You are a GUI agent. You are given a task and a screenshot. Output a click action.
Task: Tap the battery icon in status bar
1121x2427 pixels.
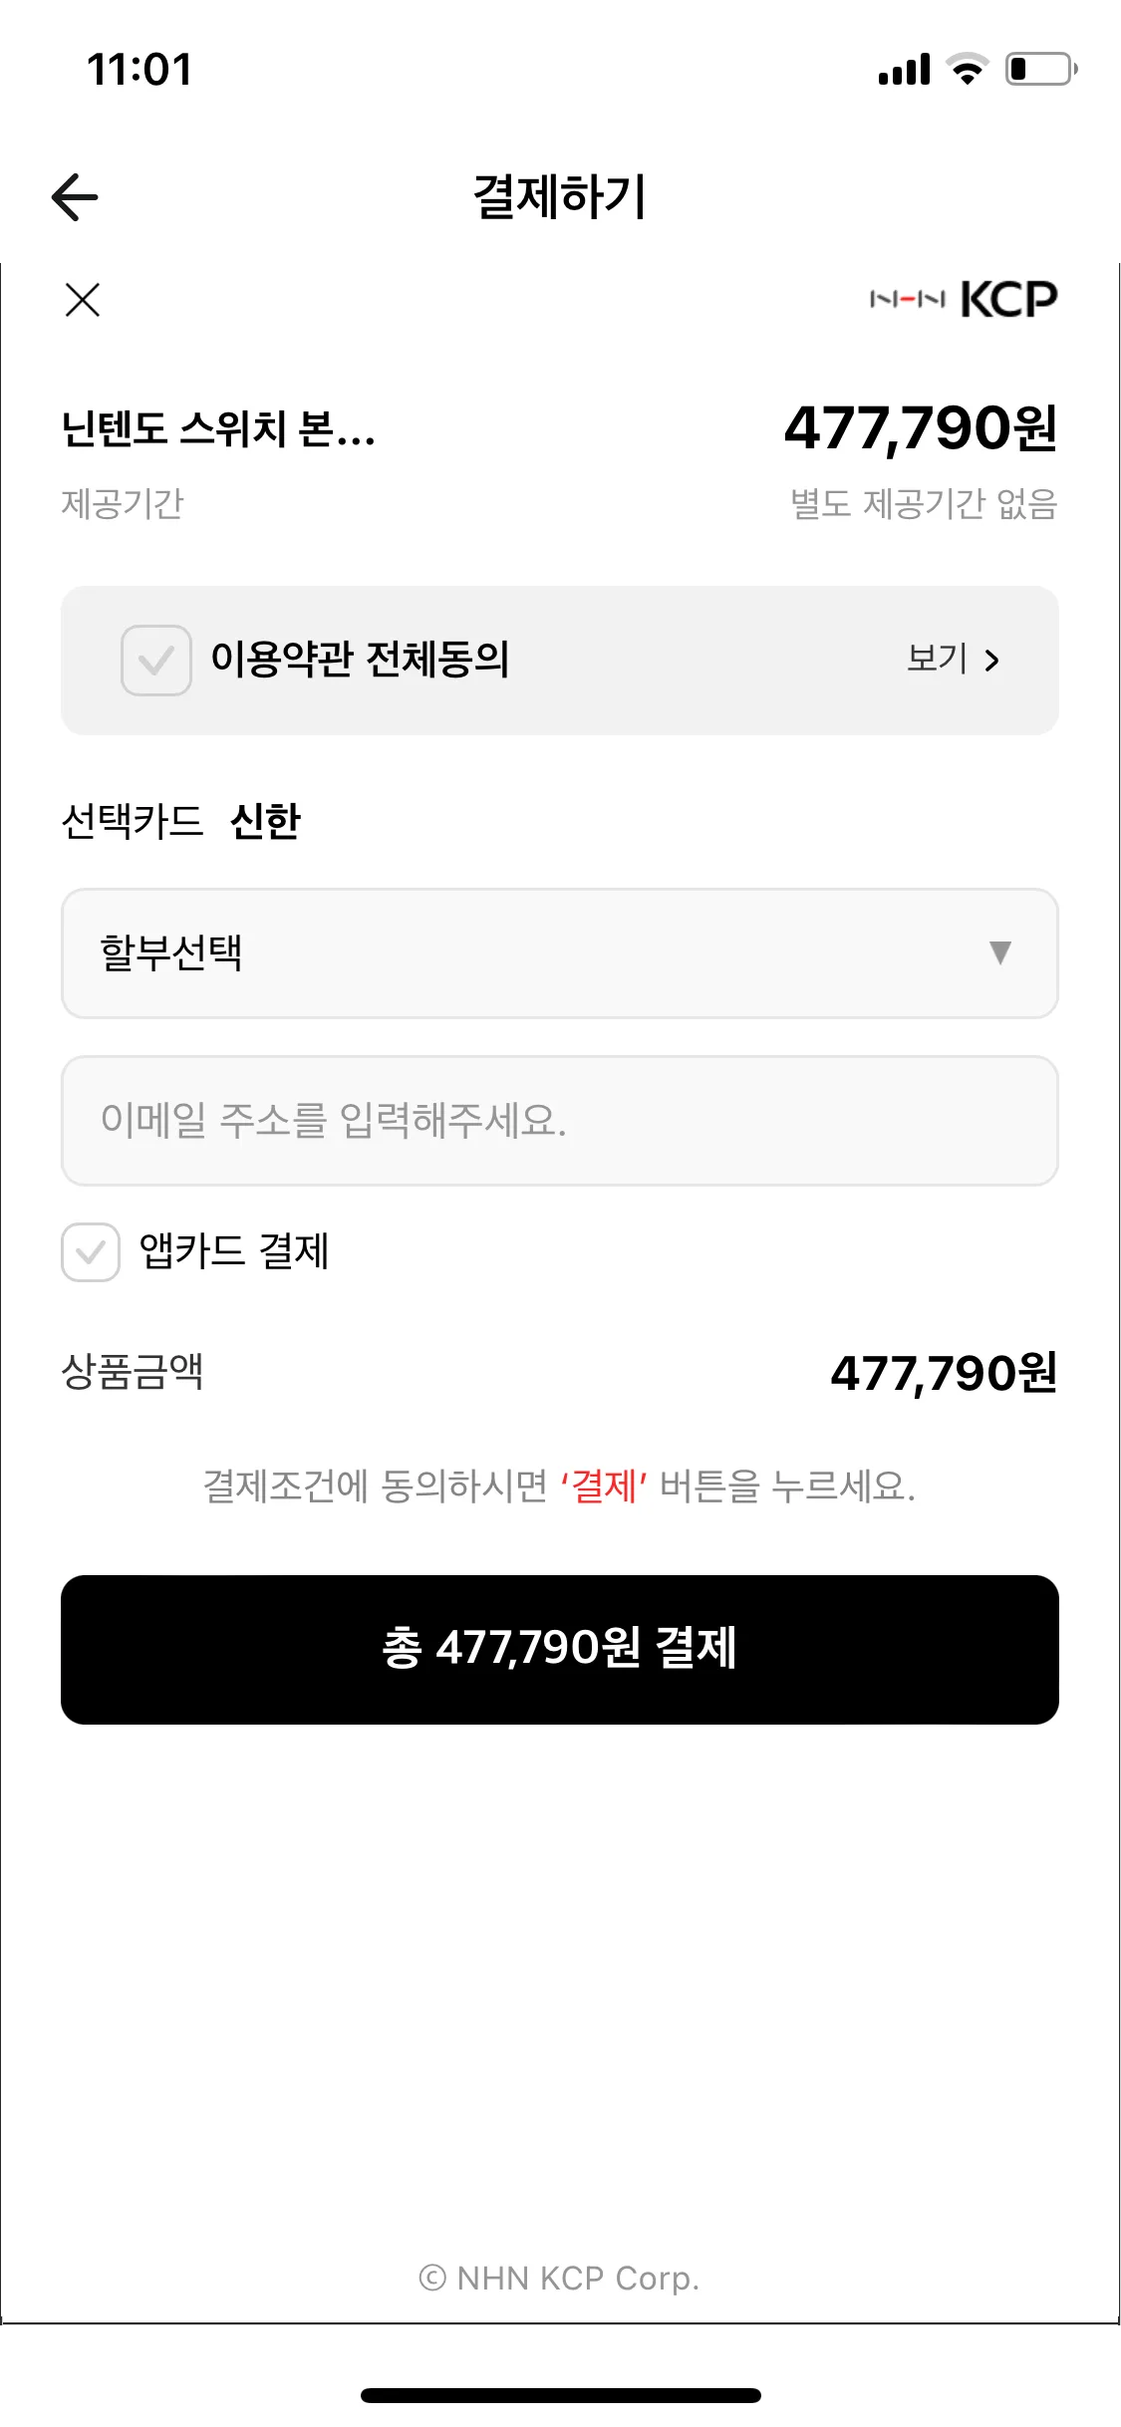pos(1041,69)
